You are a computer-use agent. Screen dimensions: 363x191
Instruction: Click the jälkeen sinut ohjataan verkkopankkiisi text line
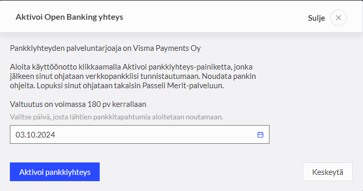[105, 76]
